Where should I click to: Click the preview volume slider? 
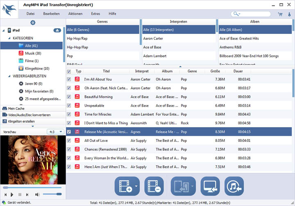(x=52, y=194)
